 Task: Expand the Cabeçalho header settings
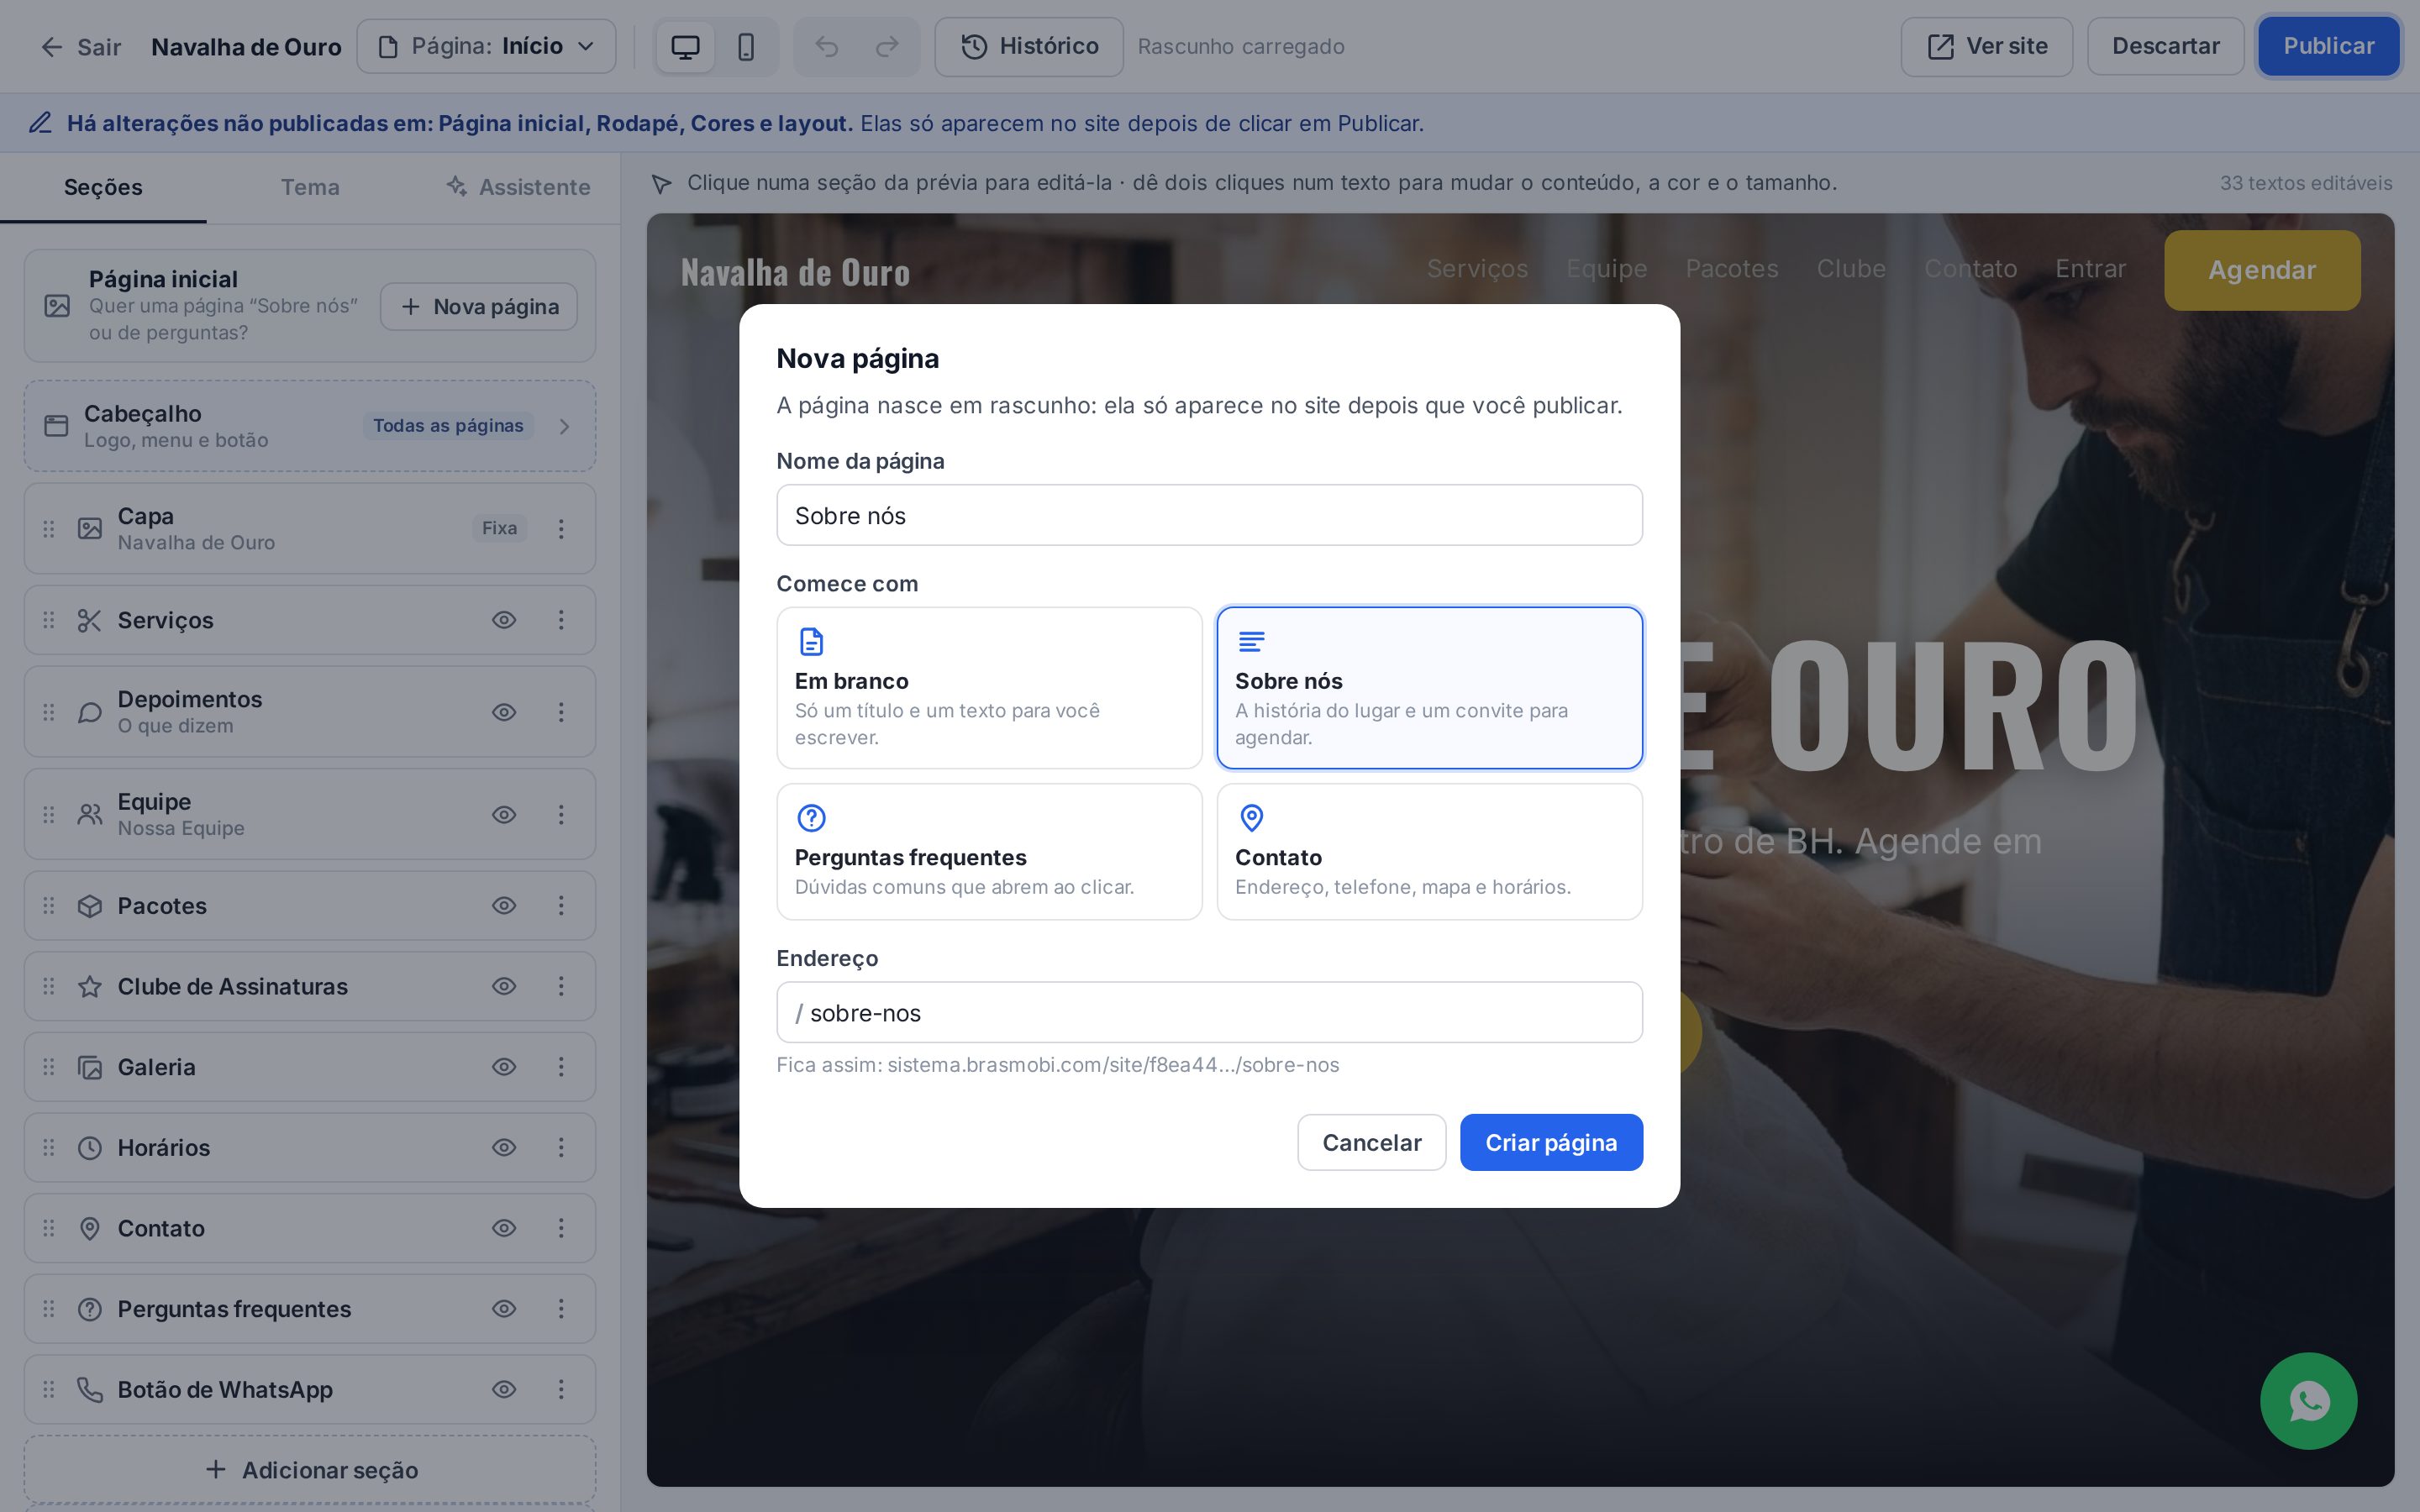click(x=310, y=426)
